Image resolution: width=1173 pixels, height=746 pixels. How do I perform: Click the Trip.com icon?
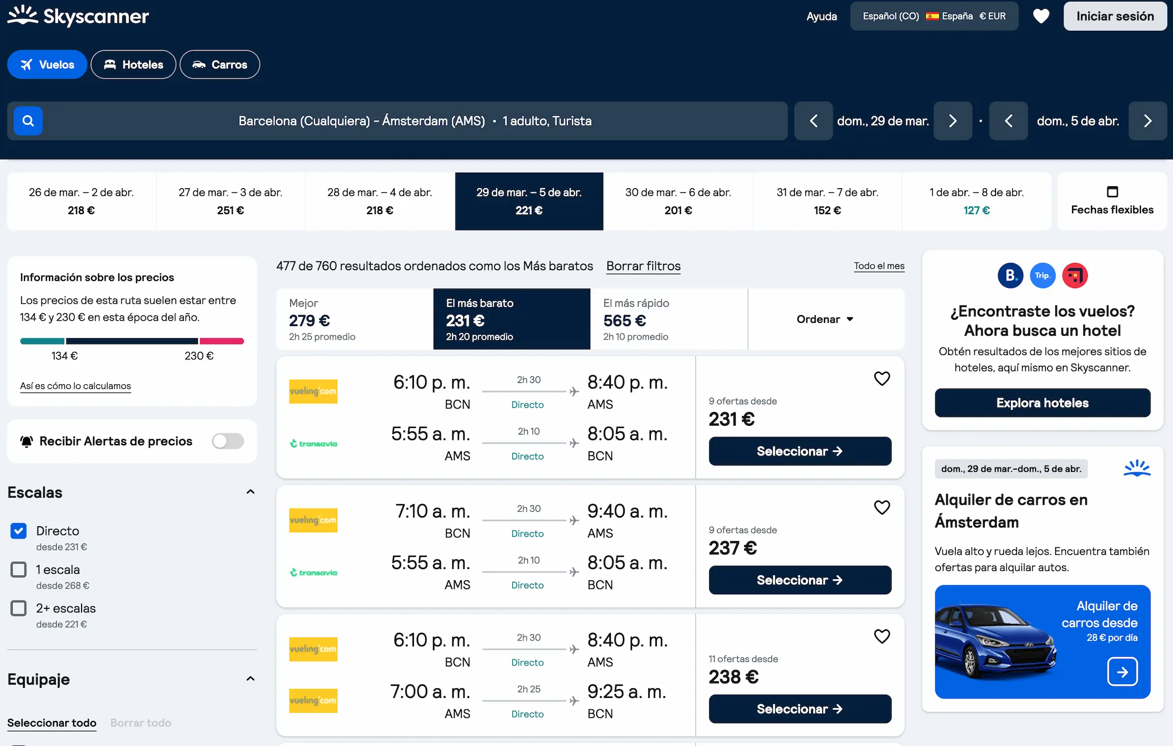coord(1042,275)
